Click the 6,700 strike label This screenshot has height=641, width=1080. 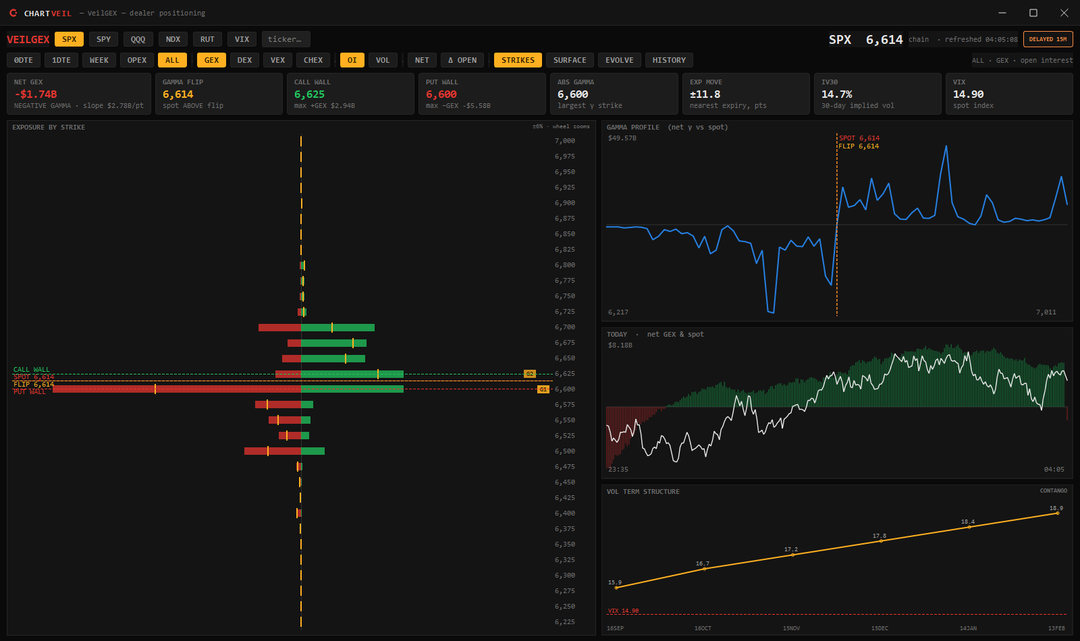click(565, 327)
